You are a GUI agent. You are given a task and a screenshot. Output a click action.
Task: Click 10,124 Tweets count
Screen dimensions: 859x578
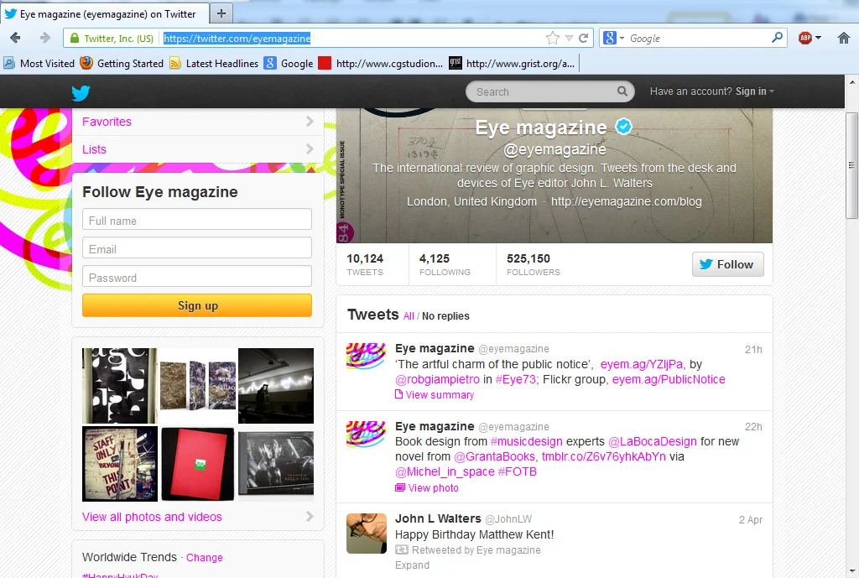click(365, 264)
